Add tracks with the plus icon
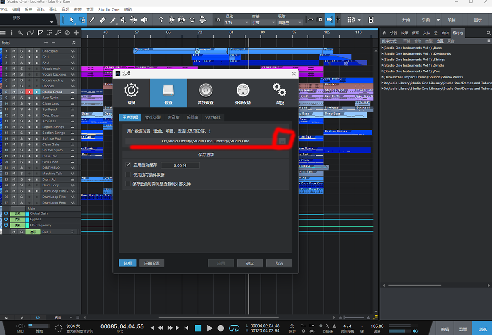The height and width of the screenshot is (335, 492). (76, 33)
